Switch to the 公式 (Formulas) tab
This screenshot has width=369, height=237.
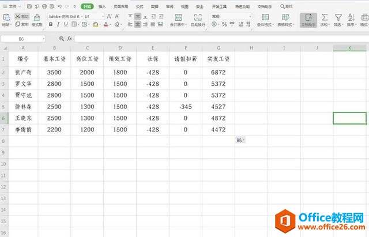point(140,6)
